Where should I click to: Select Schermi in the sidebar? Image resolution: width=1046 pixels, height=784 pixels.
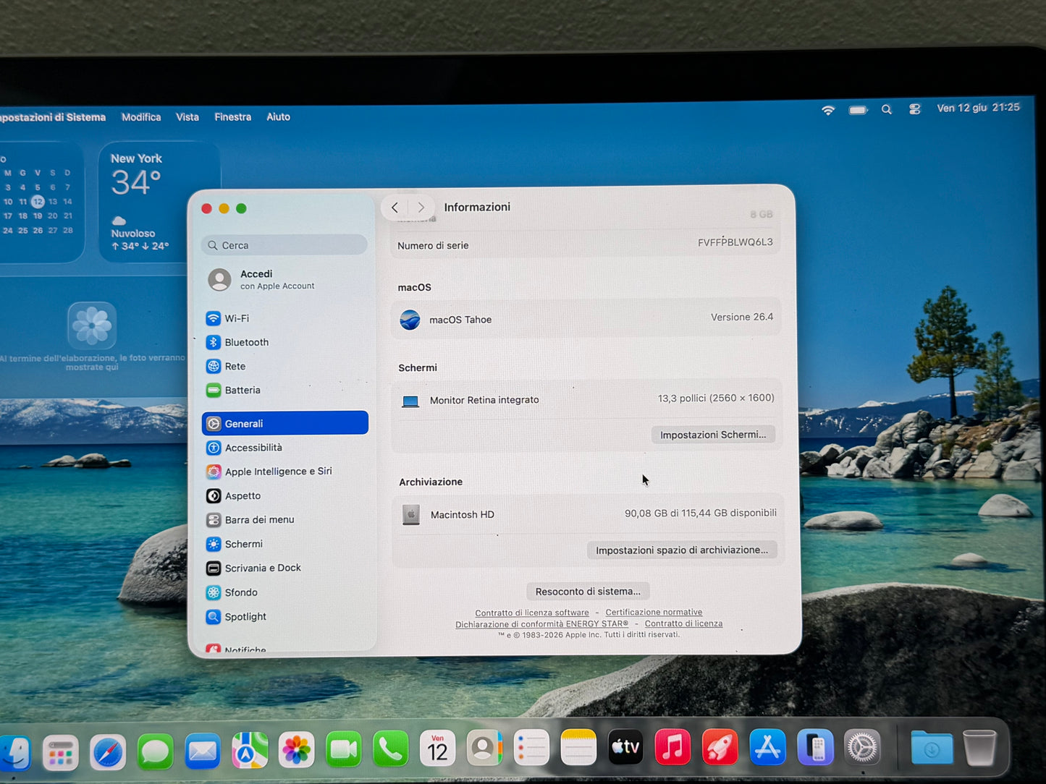click(x=284, y=544)
